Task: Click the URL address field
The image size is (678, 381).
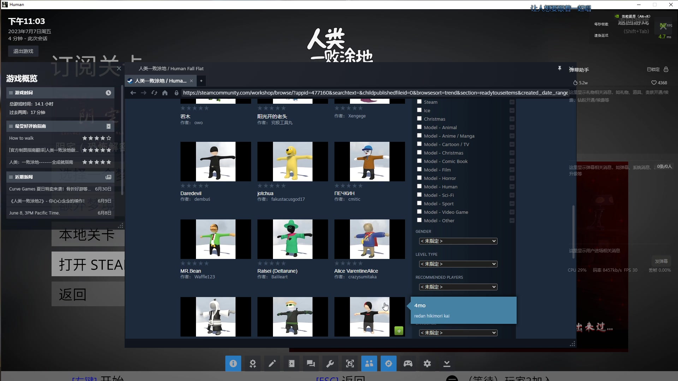Action: click(x=375, y=93)
